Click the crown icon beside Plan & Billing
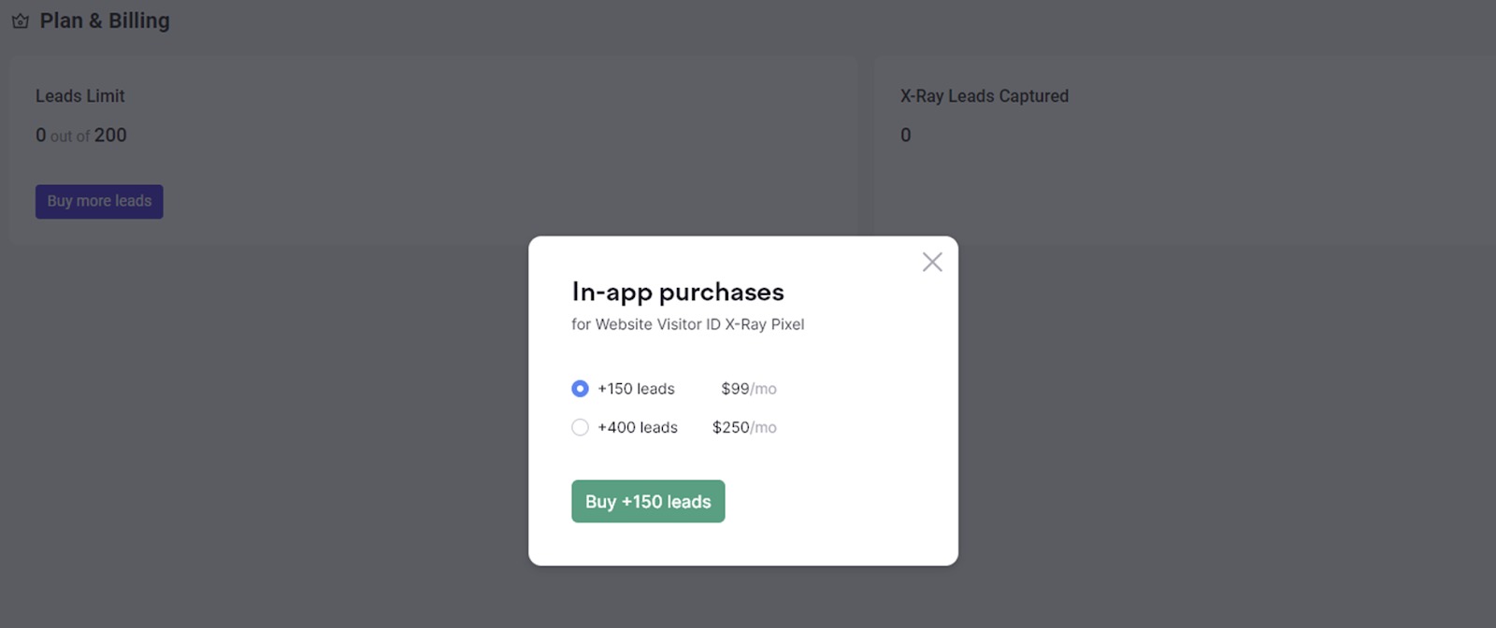 pyautogui.click(x=20, y=20)
